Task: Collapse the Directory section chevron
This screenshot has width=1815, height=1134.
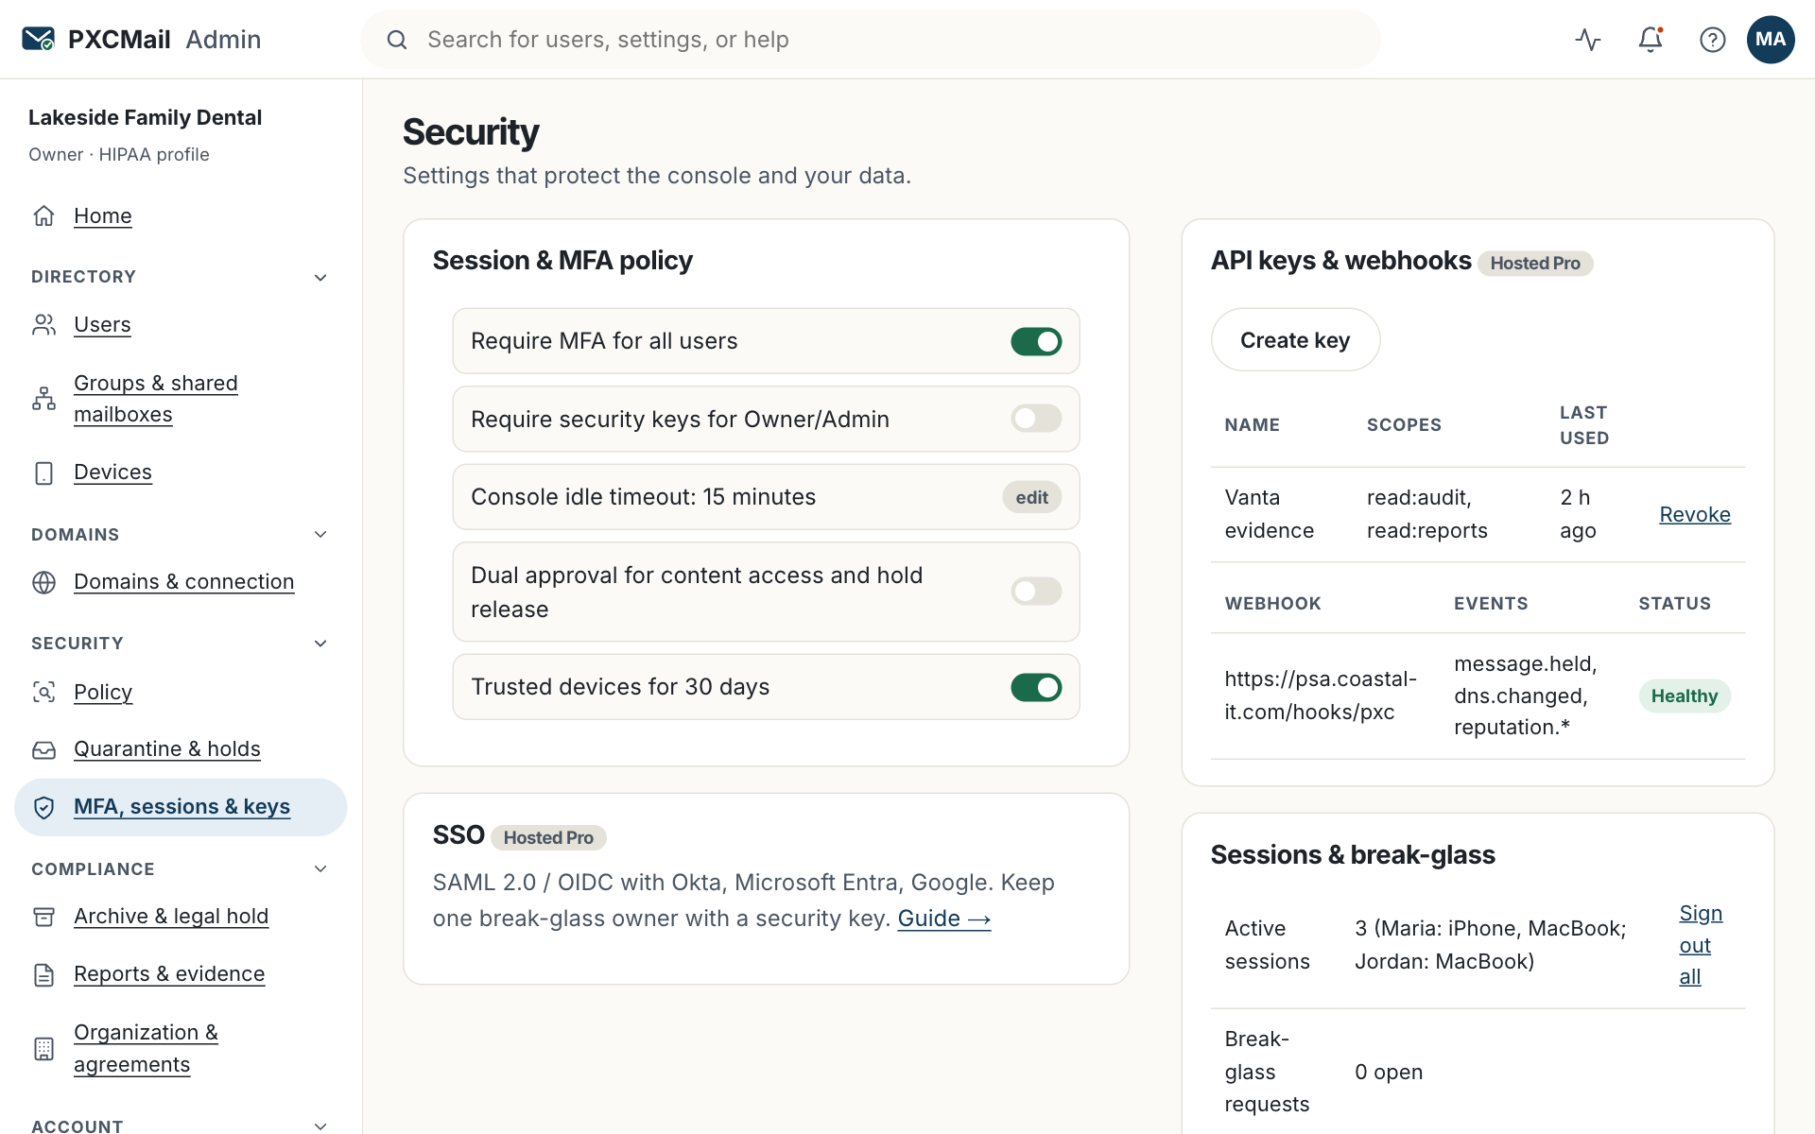Action: 320,277
